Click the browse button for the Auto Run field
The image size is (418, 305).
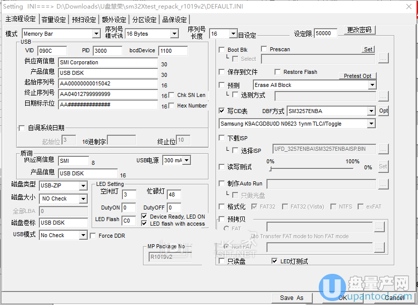(383, 184)
